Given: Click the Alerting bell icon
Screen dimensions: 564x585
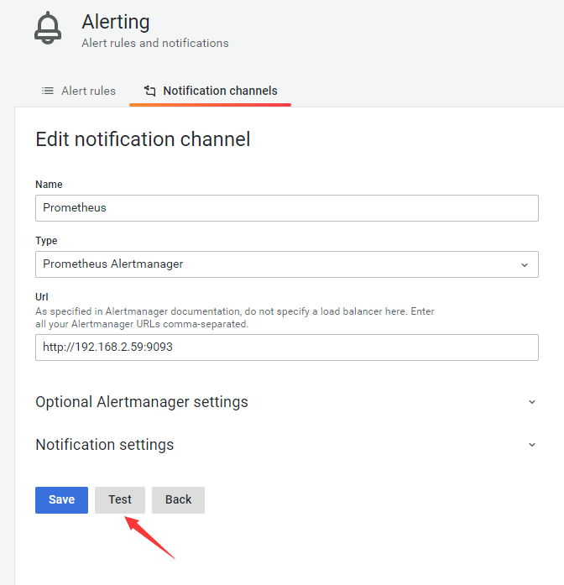Looking at the screenshot, I should tap(48, 28).
